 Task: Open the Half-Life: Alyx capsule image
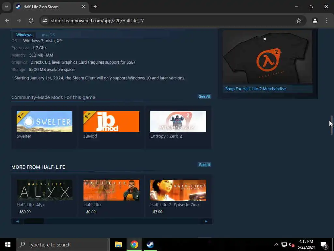tap(44, 190)
